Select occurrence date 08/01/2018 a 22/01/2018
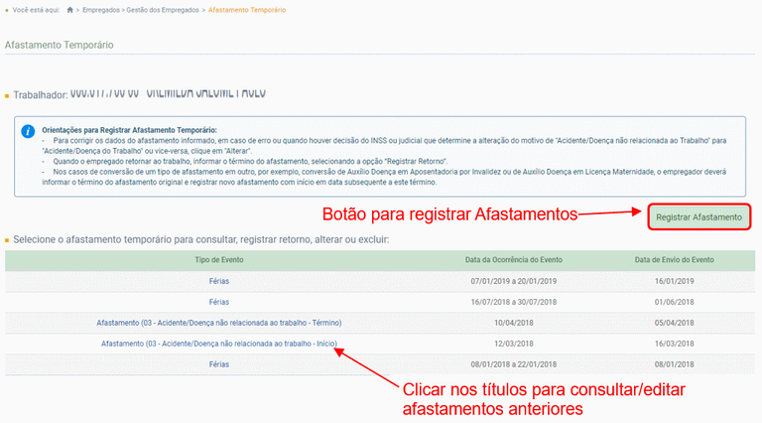This screenshot has height=423, width=762. (x=514, y=364)
